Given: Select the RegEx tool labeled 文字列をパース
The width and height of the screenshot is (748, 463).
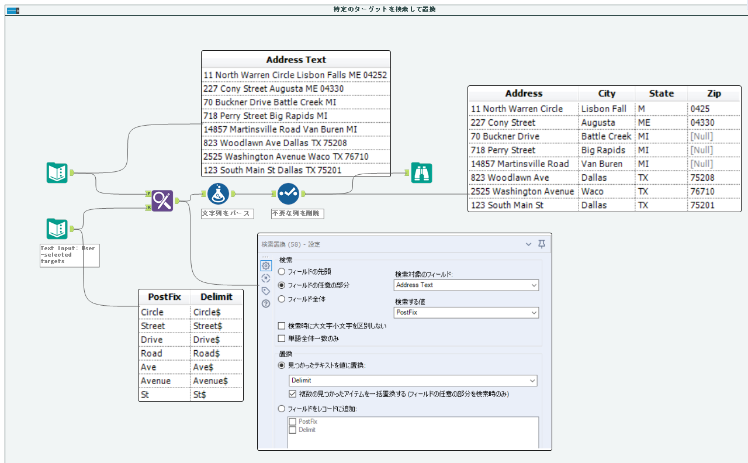Looking at the screenshot, I should click(218, 194).
